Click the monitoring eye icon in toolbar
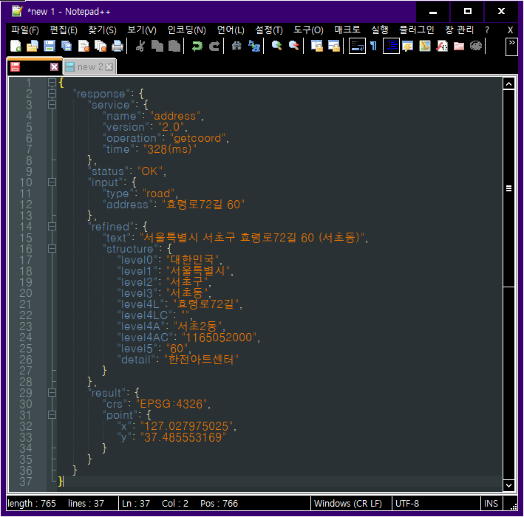The image size is (524, 517). [476, 46]
